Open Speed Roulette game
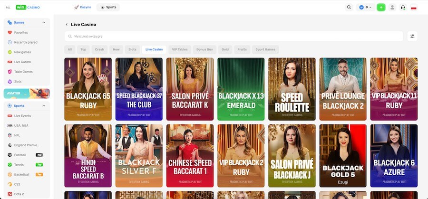The image size is (428, 199). tap(292, 89)
